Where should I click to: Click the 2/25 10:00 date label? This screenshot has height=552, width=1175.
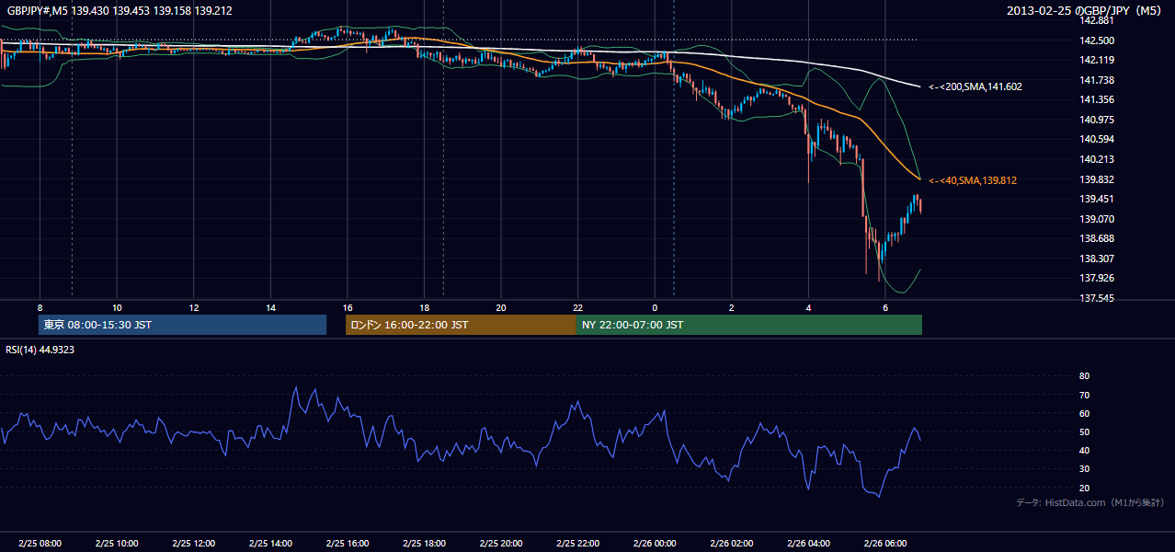(x=117, y=543)
